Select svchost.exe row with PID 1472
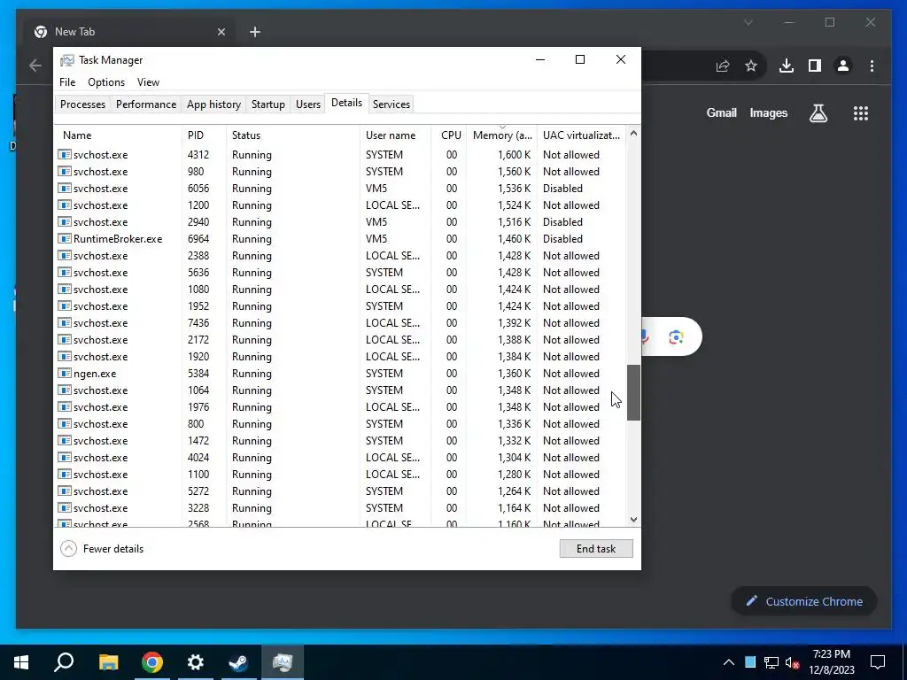Image resolution: width=907 pixels, height=680 pixels. click(340, 441)
